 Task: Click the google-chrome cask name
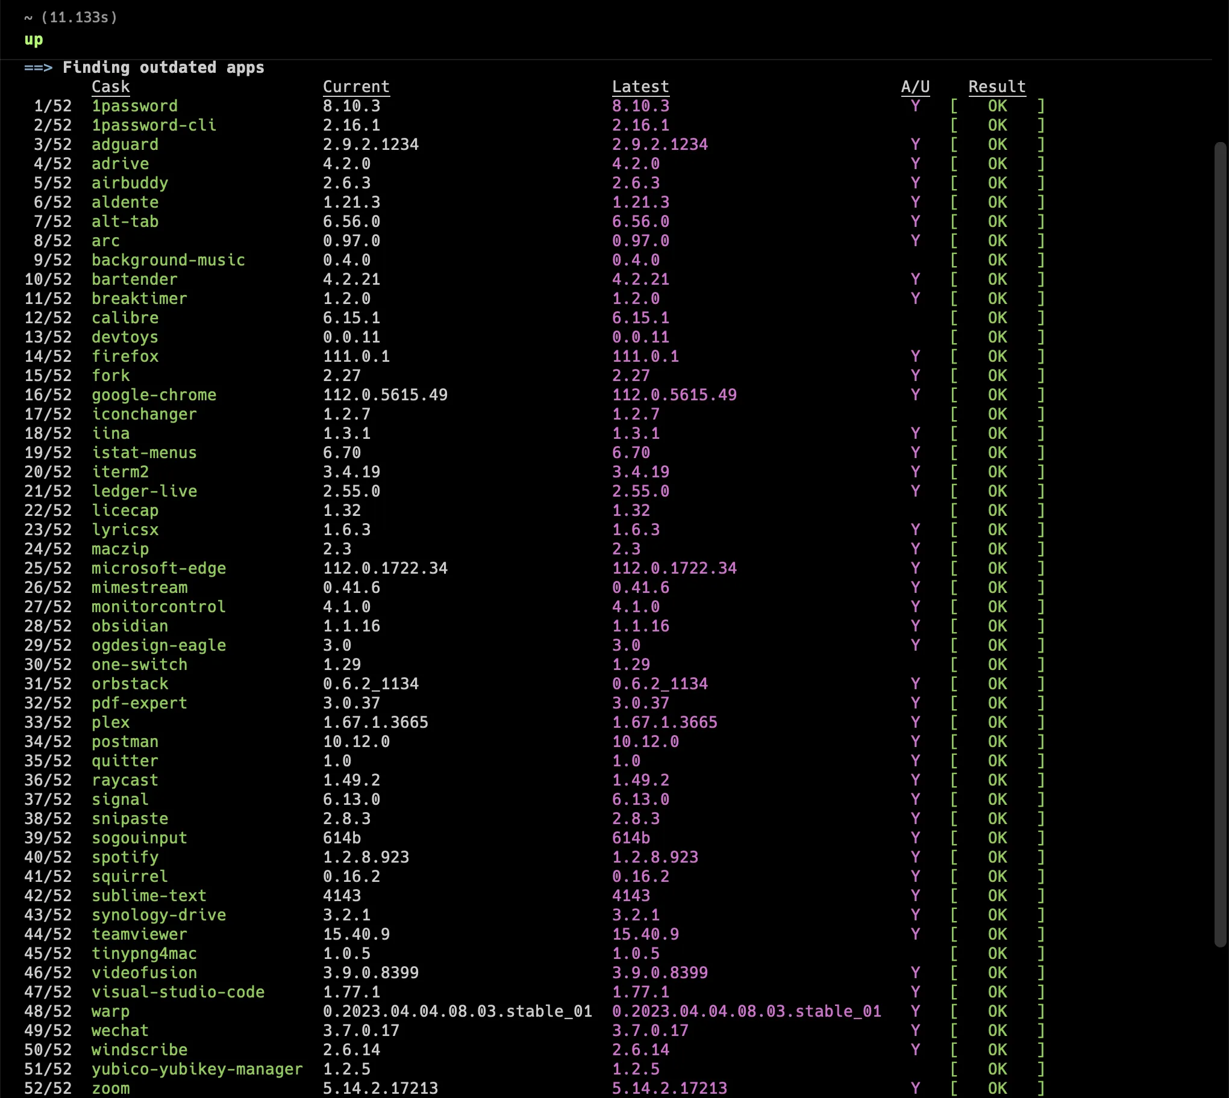pyautogui.click(x=154, y=395)
